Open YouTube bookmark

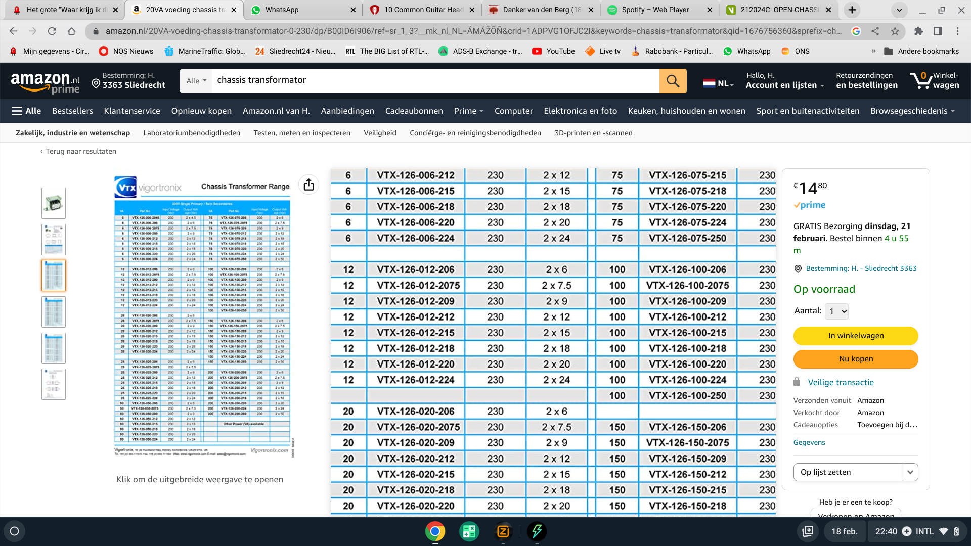click(553, 51)
